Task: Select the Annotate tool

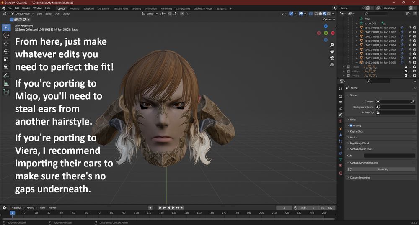Action: click(6, 76)
